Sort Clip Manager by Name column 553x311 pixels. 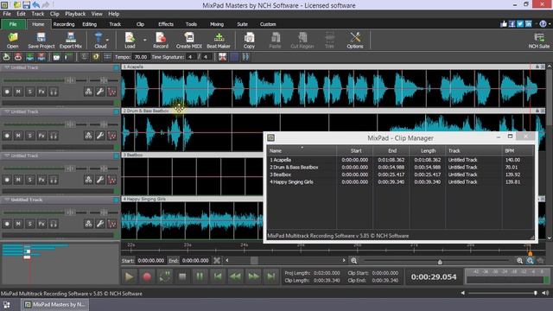[x=302, y=150]
